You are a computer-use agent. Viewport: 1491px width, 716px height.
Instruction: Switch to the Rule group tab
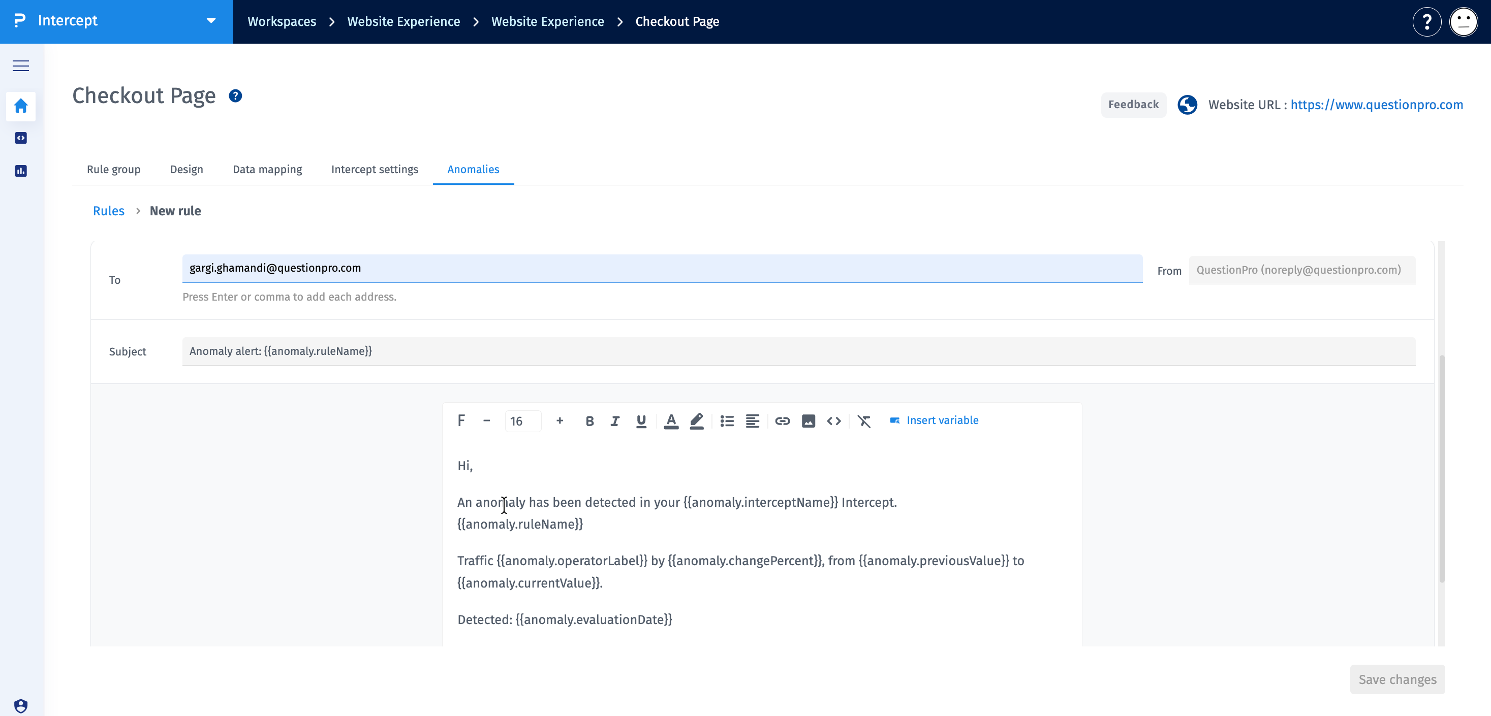point(113,170)
